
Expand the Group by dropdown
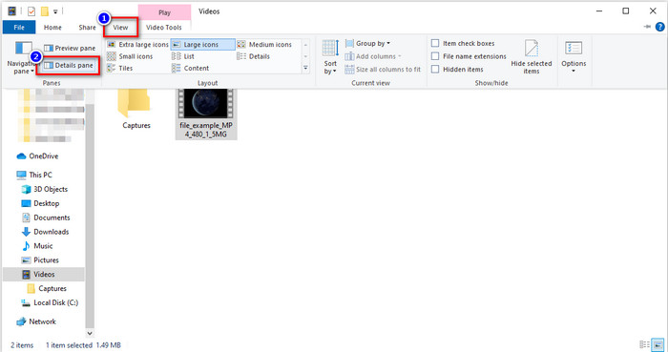367,44
